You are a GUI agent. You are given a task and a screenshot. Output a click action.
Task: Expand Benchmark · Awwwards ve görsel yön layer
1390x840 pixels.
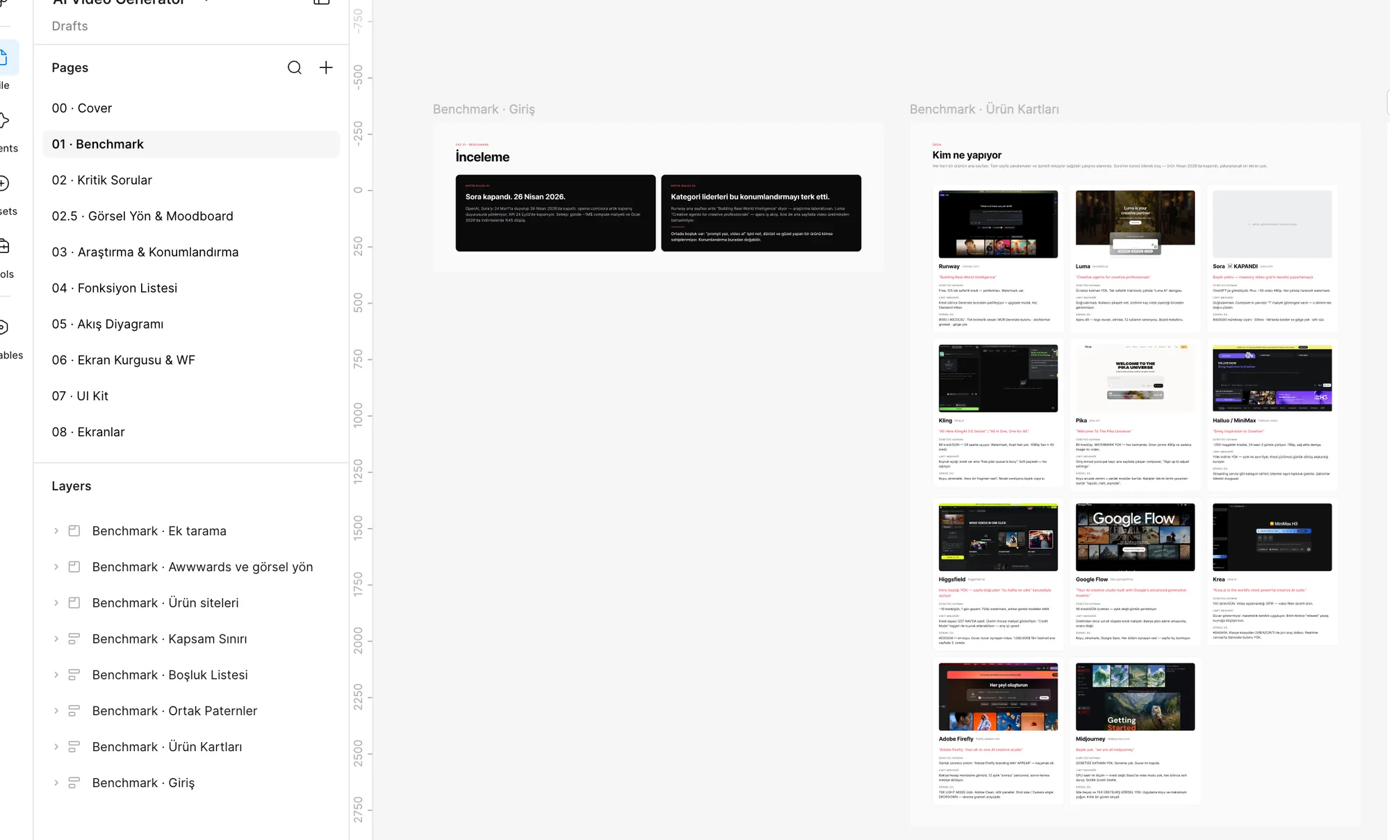(x=56, y=567)
